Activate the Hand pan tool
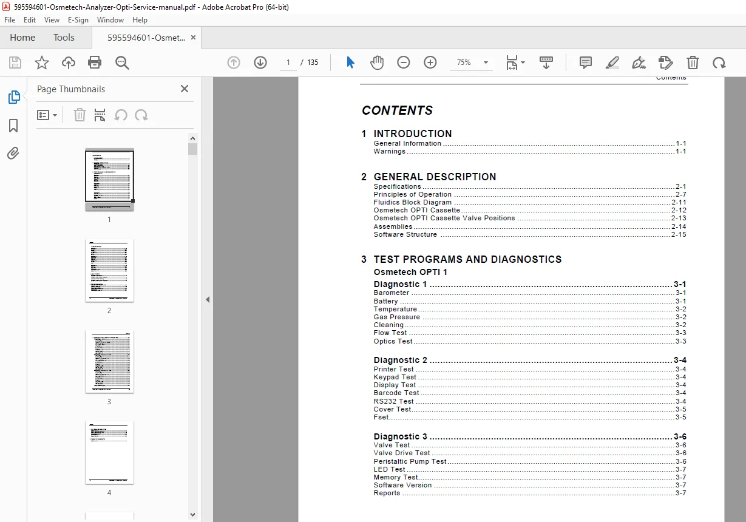This screenshot has width=746, height=522. click(377, 63)
